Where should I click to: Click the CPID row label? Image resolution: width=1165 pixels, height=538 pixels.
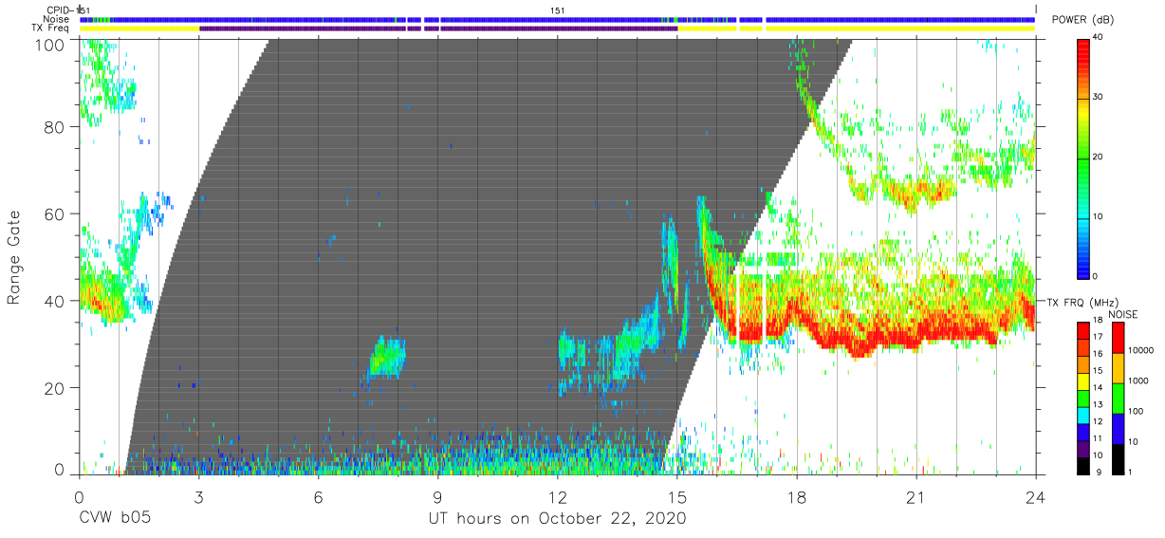pos(60,9)
